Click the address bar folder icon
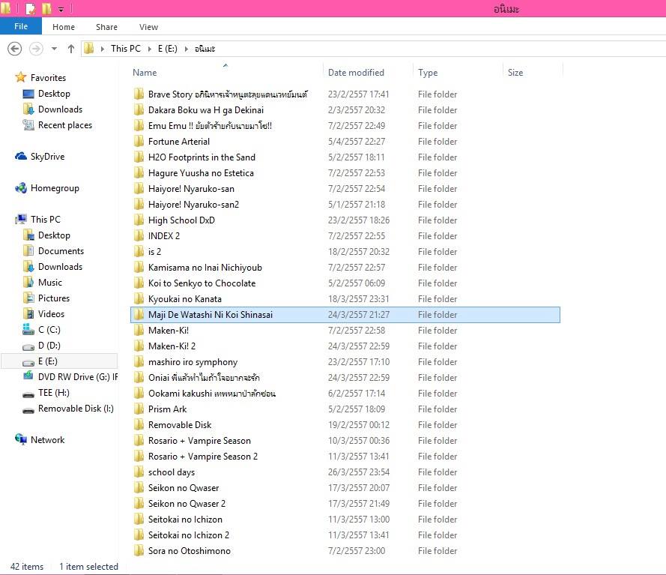The width and height of the screenshot is (666, 575). (88, 49)
